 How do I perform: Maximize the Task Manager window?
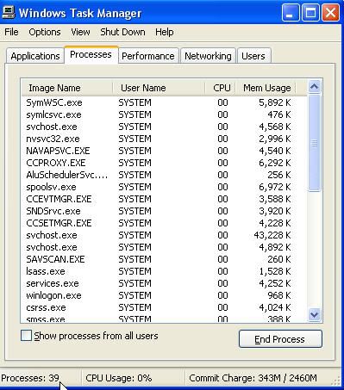(x=310, y=13)
